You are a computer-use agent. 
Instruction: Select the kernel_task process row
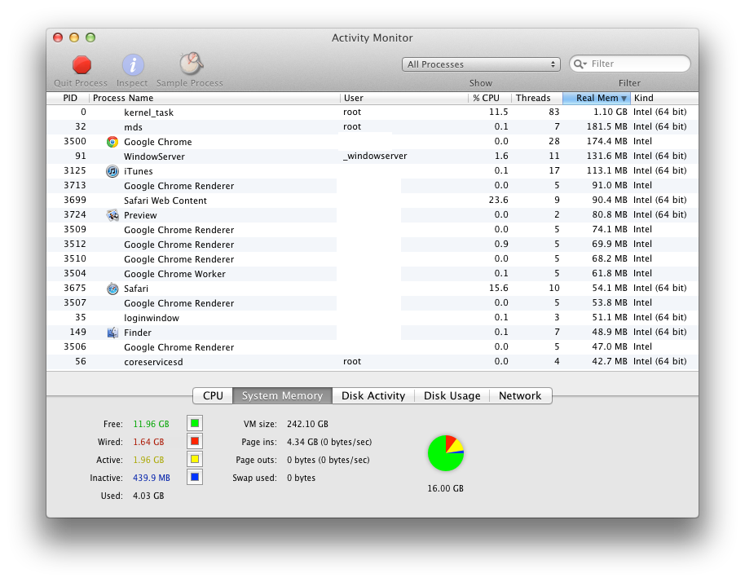pos(372,112)
